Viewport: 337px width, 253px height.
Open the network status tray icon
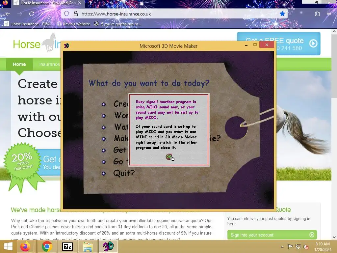tap(298, 247)
